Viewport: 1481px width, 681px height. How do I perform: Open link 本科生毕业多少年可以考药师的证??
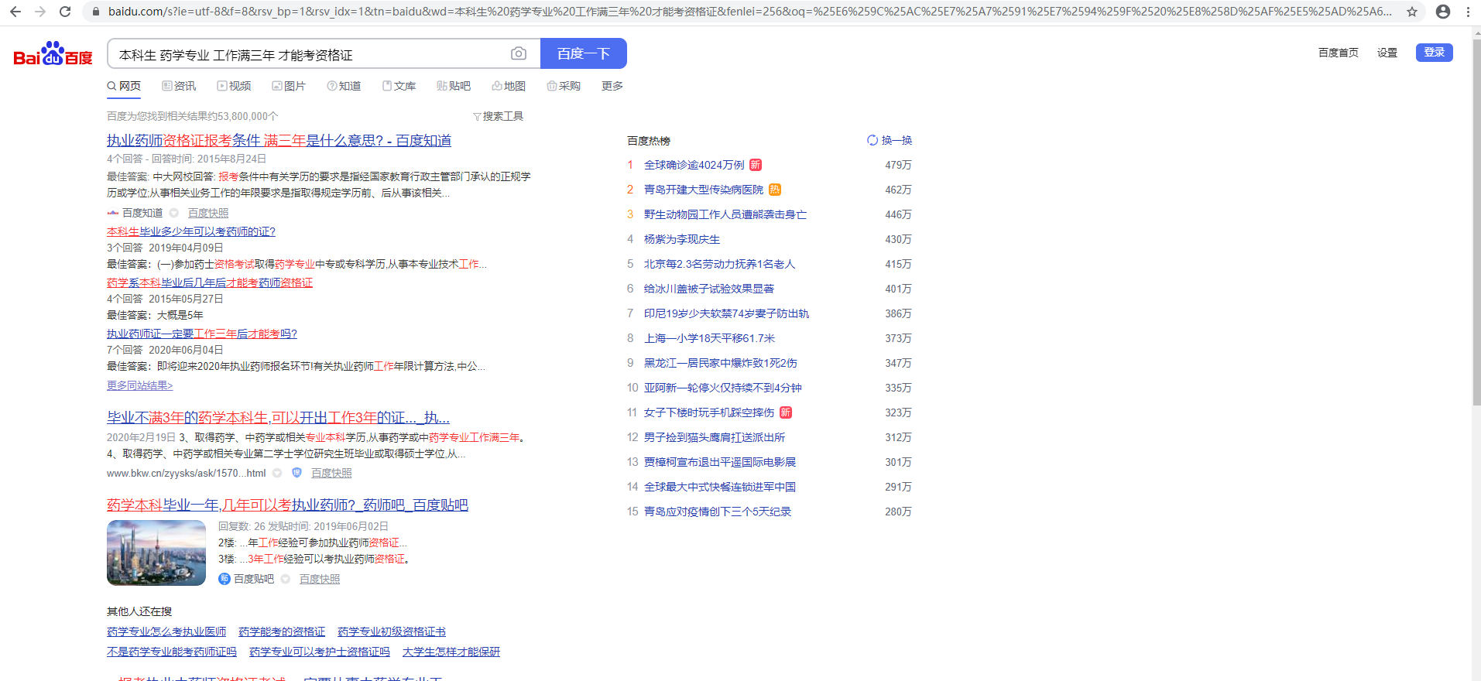coord(191,231)
